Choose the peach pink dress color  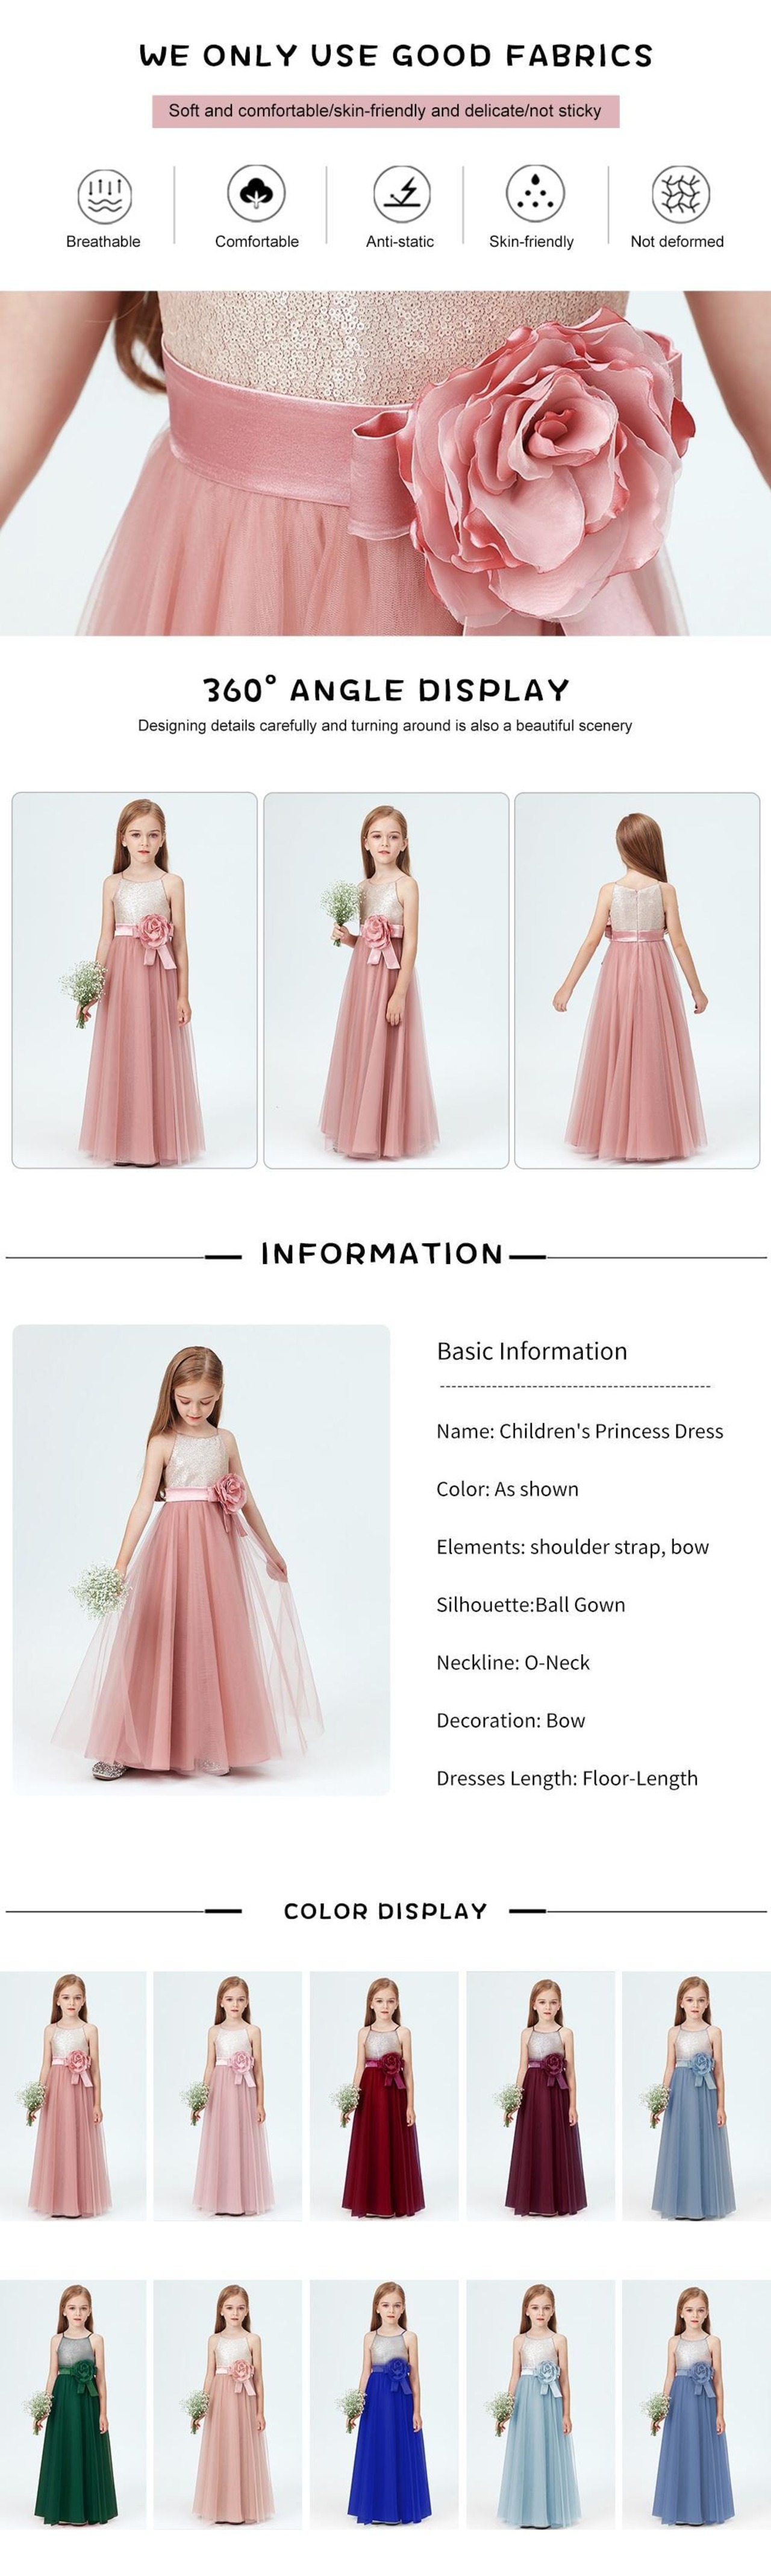click(227, 2406)
